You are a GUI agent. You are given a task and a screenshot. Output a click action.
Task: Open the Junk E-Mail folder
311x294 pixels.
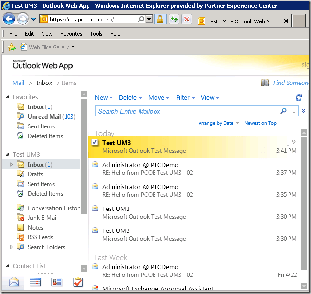[x=43, y=217]
